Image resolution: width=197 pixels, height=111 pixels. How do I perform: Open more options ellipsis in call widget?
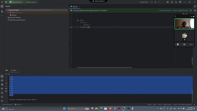(191, 44)
